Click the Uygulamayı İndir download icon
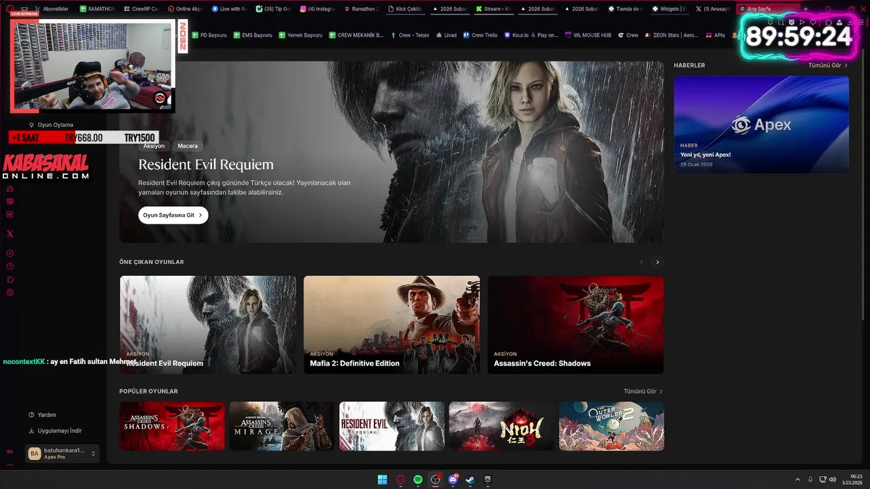Image resolution: width=870 pixels, height=489 pixels. [x=31, y=431]
